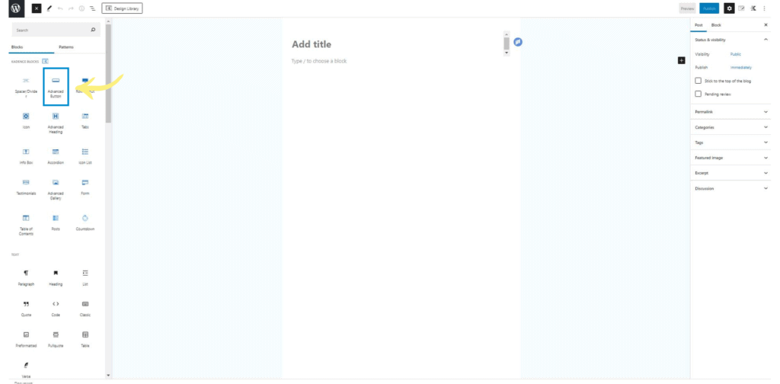The image size is (780, 384).
Task: Insert the Code block
Action: click(56, 309)
